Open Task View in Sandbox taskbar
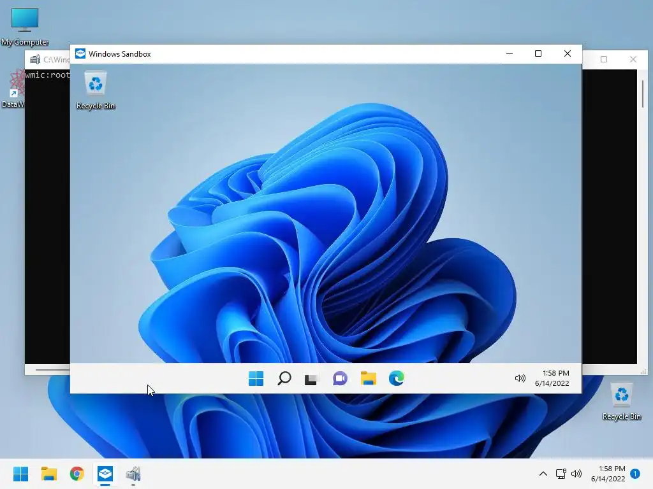This screenshot has height=489, width=653. click(x=311, y=379)
